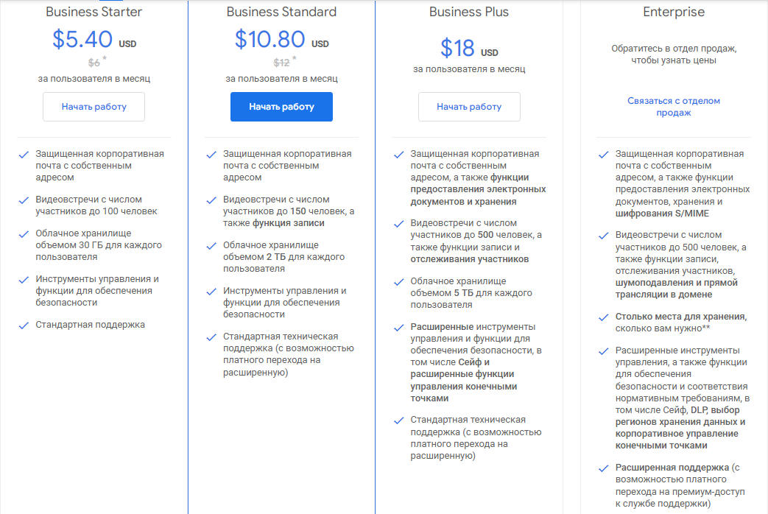Click the Enterprise plan heading
The image size is (768, 514).
click(x=674, y=12)
